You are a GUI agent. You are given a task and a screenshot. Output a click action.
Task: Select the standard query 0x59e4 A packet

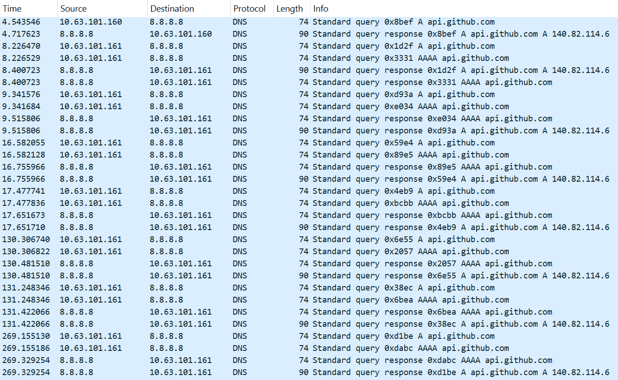(x=402, y=143)
